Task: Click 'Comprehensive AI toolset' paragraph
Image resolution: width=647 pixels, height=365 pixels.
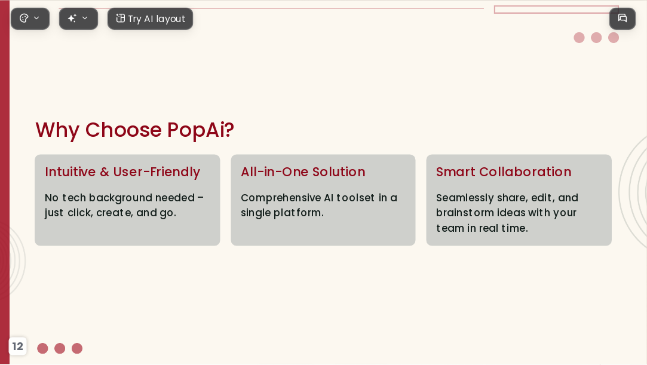Action: pyautogui.click(x=319, y=205)
